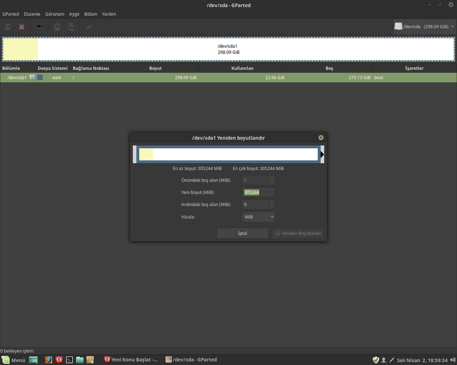Open the Bölüm menu

pos(90,14)
